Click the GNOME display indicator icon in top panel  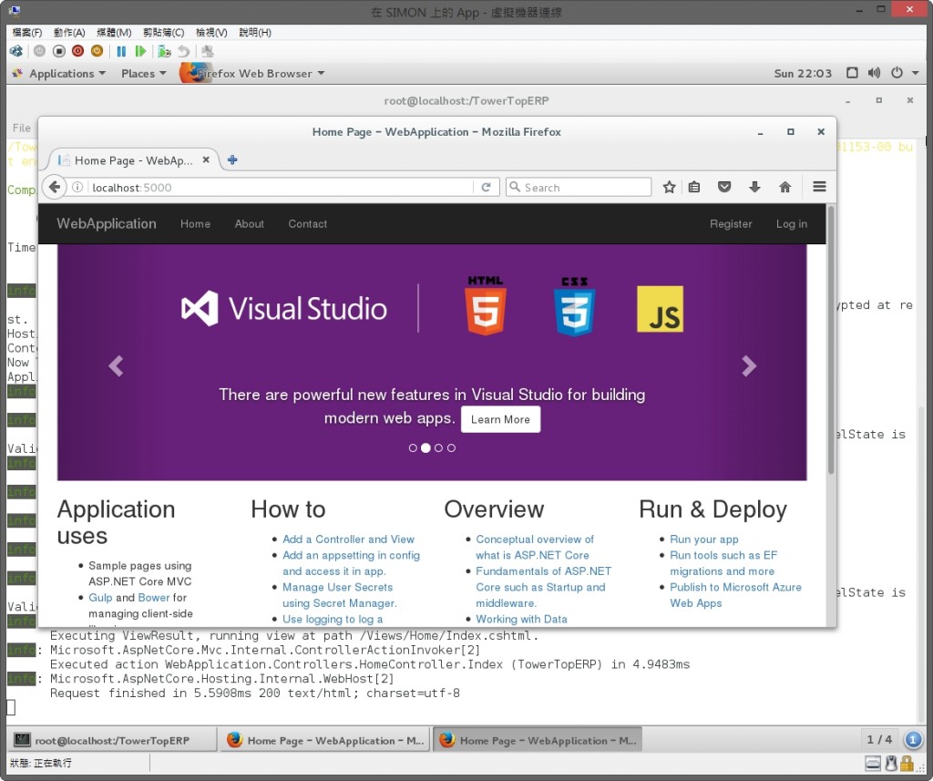pyautogui.click(x=852, y=73)
